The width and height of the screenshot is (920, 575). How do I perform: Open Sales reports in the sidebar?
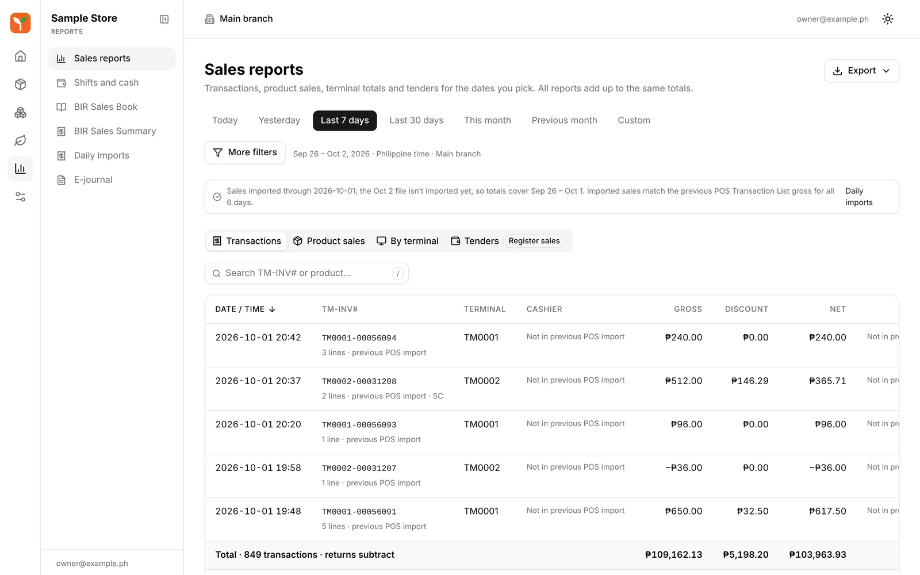click(112, 58)
